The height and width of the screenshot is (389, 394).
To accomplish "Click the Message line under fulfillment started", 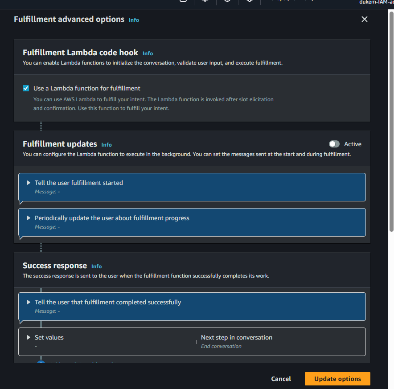I will 47,192.
